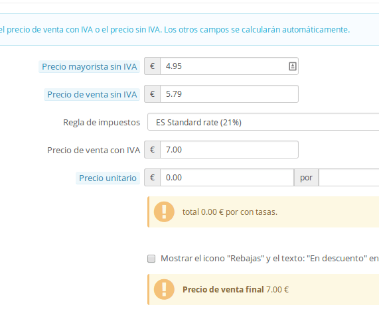Click the contact-card icon in wholesale price field

293,66
